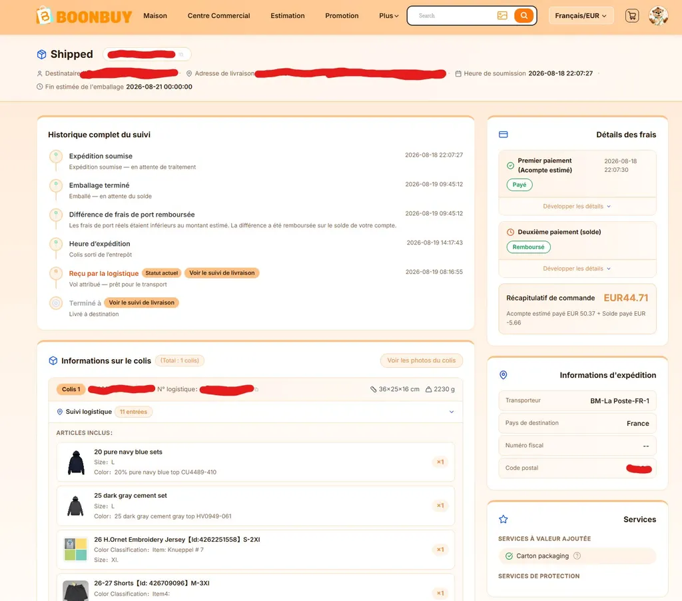This screenshot has height=601, width=682.
Task: Open the shopping cart icon
Action: click(632, 16)
